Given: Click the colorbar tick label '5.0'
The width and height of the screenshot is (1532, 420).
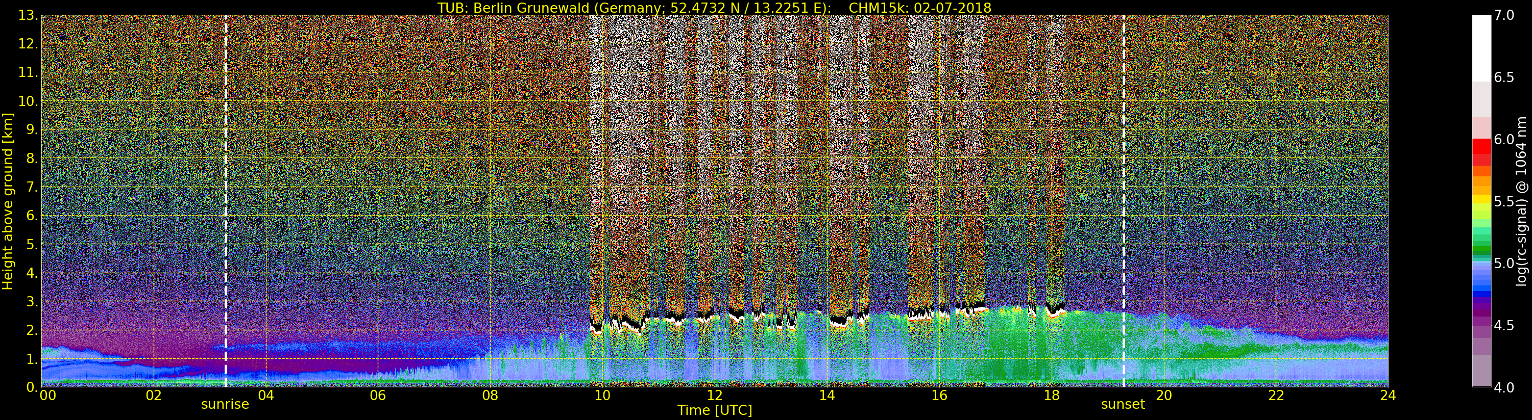Looking at the screenshot, I should 1504,263.
